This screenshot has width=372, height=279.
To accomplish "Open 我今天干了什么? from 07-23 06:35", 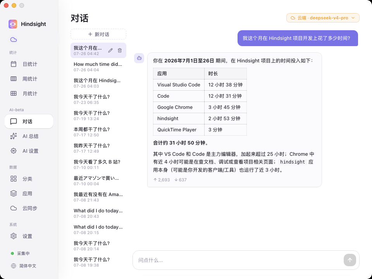I will click(98, 99).
